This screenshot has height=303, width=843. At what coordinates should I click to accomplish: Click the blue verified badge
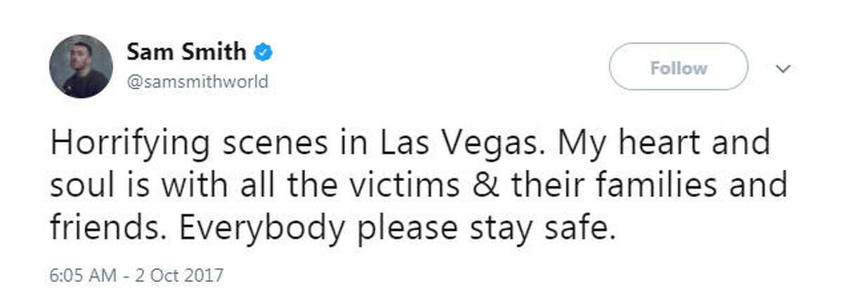click(264, 52)
